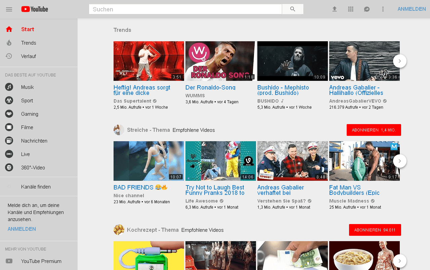This screenshot has width=430, height=270.
Task: Subscribe to Streiche - Thema channel
Action: (x=374, y=130)
